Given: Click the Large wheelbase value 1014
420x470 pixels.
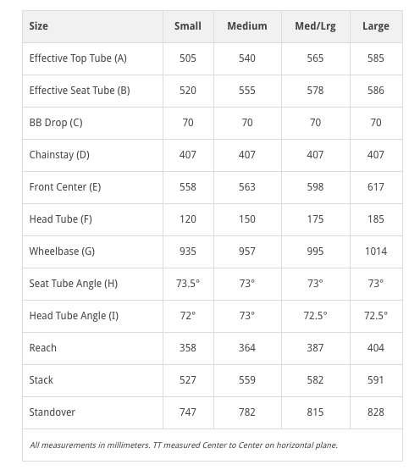Looking at the screenshot, I should click(376, 252).
